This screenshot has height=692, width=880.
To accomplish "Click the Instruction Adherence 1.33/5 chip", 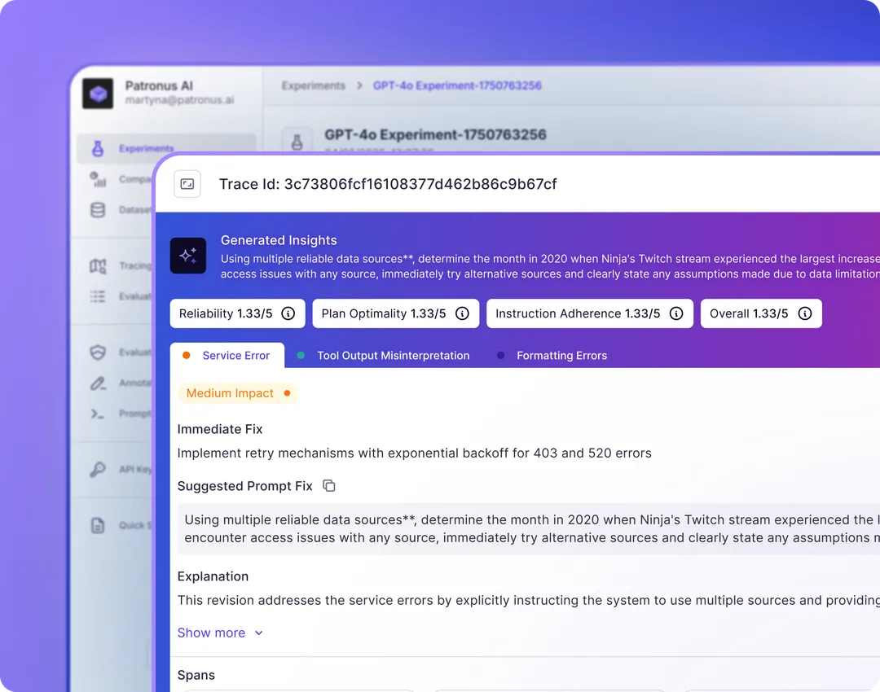I will click(590, 313).
